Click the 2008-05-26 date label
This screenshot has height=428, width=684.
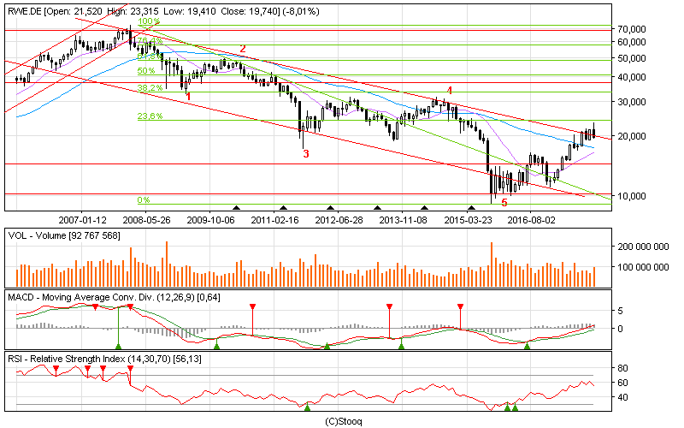point(146,220)
